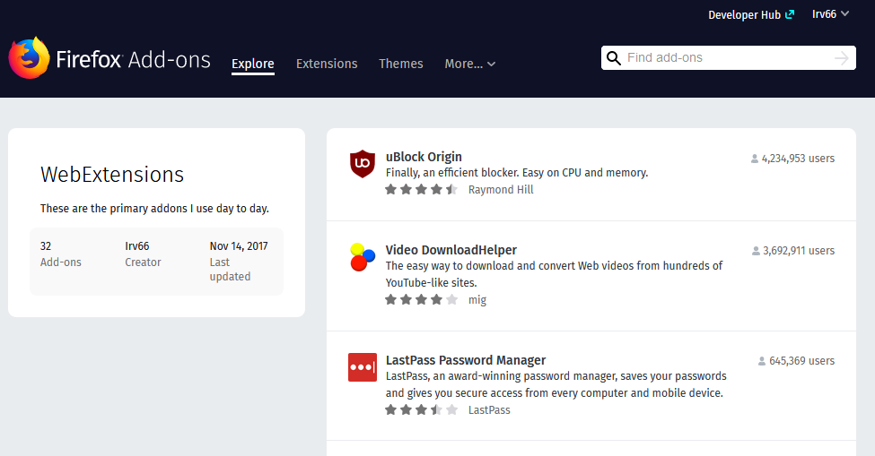Click the Video DownloadHelper star rating
Viewport: 875px width, 456px height.
[x=421, y=299]
